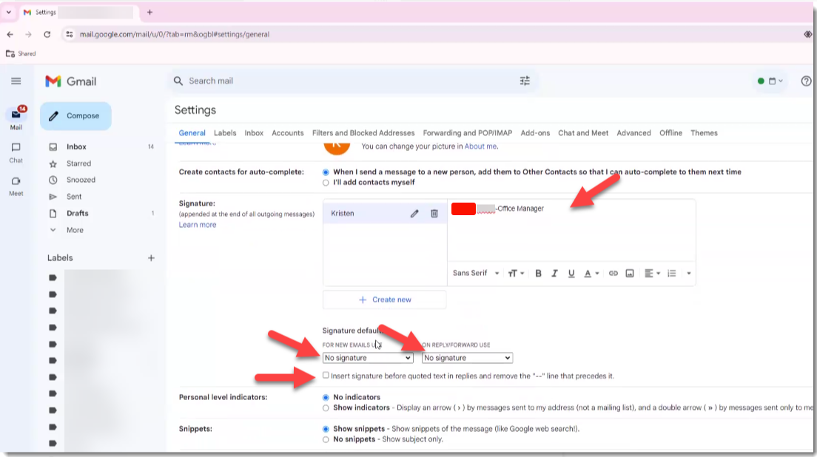This screenshot has width=817, height=457.
Task: Click the browser address bar URL
Action: [175, 34]
